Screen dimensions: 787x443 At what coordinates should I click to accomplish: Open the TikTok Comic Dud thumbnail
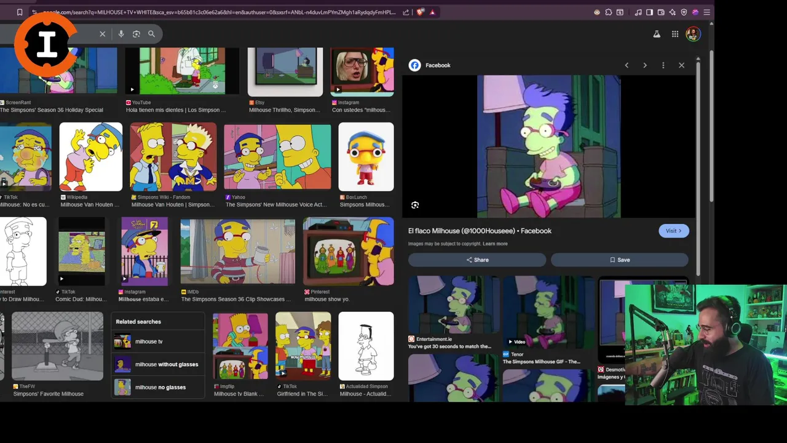82,252
